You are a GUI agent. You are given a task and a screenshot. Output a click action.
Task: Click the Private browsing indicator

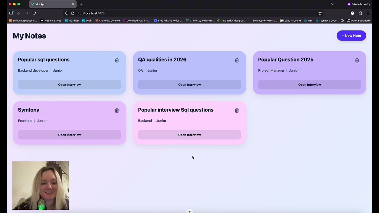[359, 4]
